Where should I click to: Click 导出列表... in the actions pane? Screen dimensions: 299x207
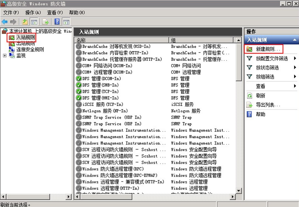(x=268, y=105)
